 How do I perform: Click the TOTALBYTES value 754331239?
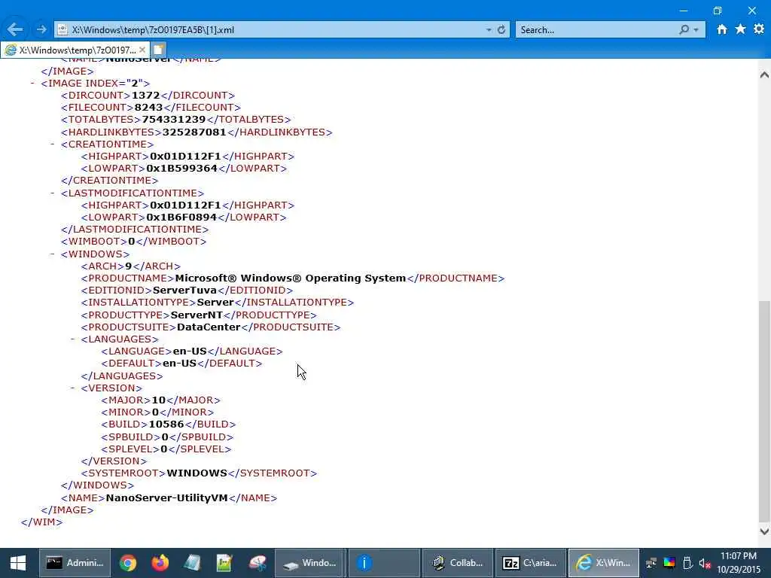tap(174, 120)
